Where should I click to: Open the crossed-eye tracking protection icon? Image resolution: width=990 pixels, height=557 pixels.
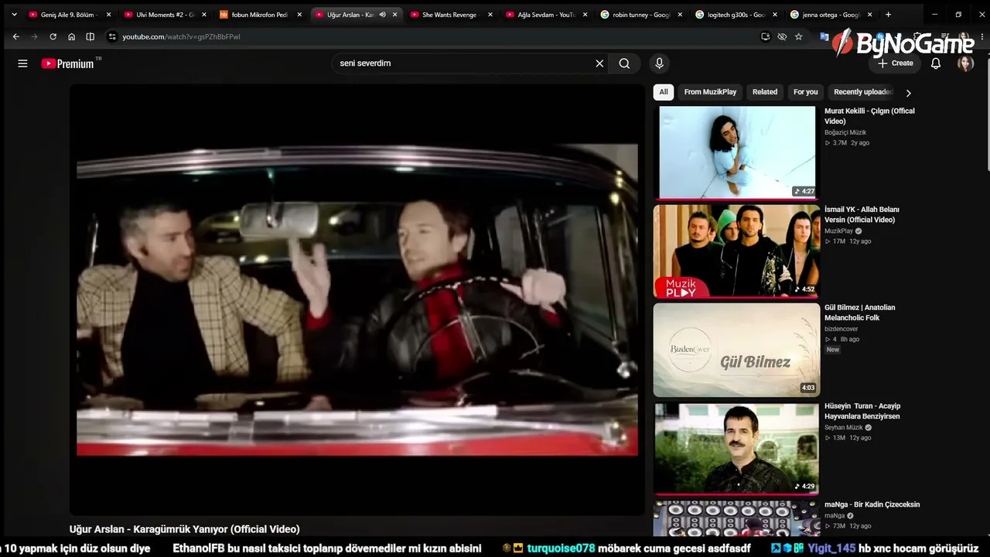point(782,36)
